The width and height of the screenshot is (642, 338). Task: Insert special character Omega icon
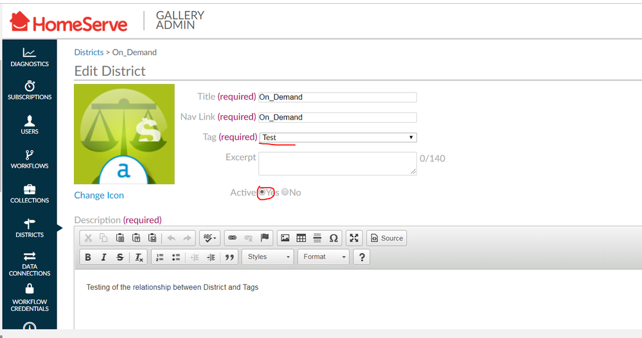click(334, 238)
